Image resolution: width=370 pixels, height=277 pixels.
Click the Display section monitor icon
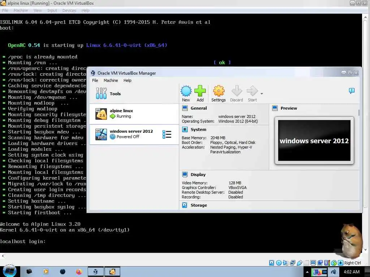(185, 175)
